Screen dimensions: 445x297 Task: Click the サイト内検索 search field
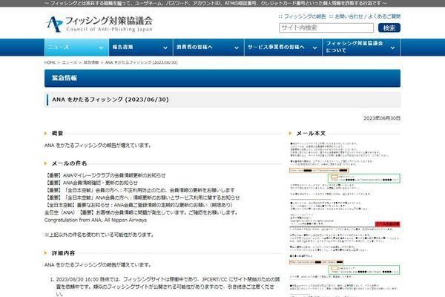[x=326, y=28]
